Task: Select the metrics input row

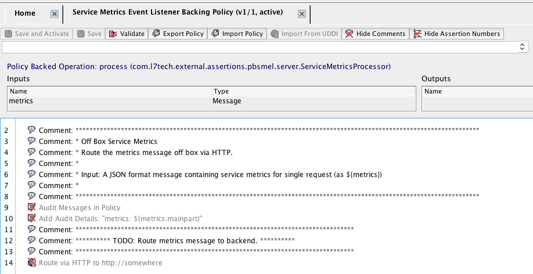Action: point(110,101)
